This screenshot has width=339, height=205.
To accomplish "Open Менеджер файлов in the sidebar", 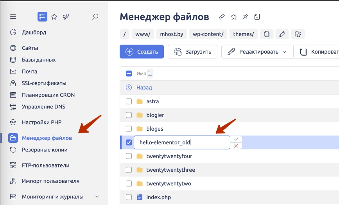I will 47,138.
